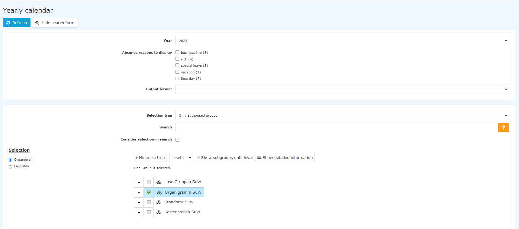
Task: Click the Minimize tree button
Action: point(150,157)
